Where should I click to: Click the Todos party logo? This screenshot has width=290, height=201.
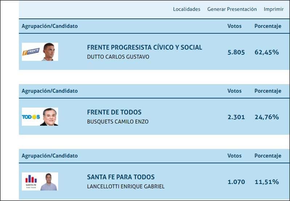[31, 117]
